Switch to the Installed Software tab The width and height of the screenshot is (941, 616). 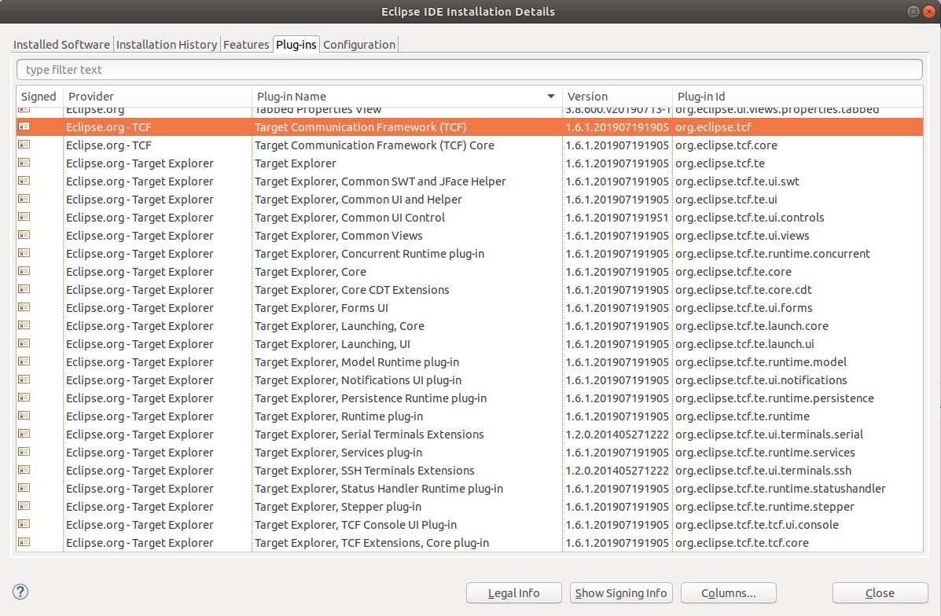[61, 44]
